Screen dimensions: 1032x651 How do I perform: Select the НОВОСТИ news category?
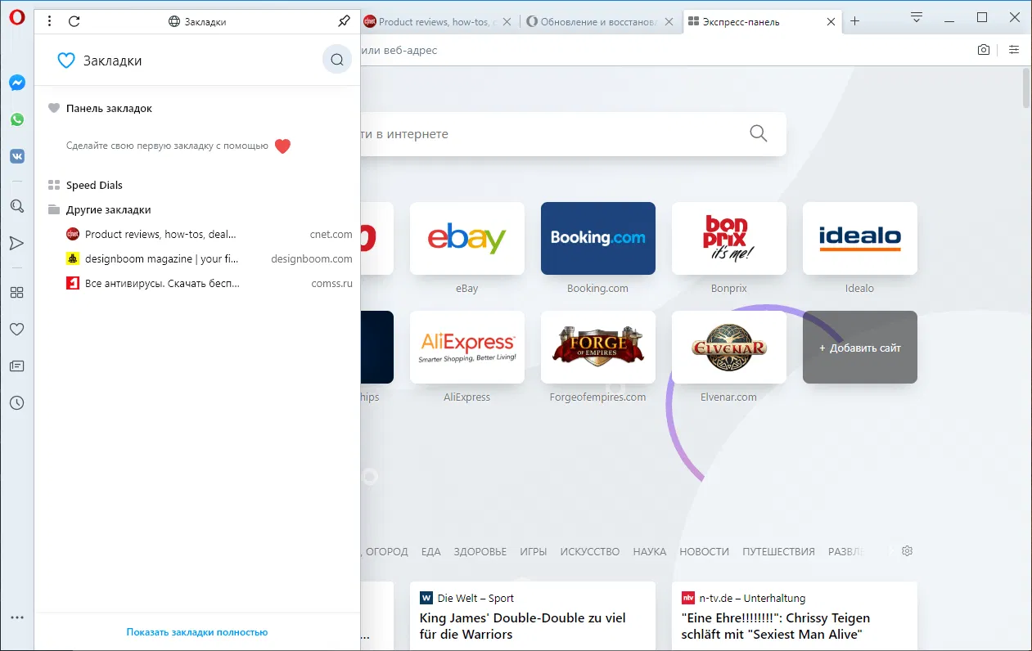705,552
